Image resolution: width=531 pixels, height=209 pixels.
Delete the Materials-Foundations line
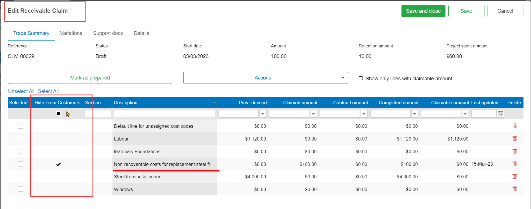[x=515, y=151]
